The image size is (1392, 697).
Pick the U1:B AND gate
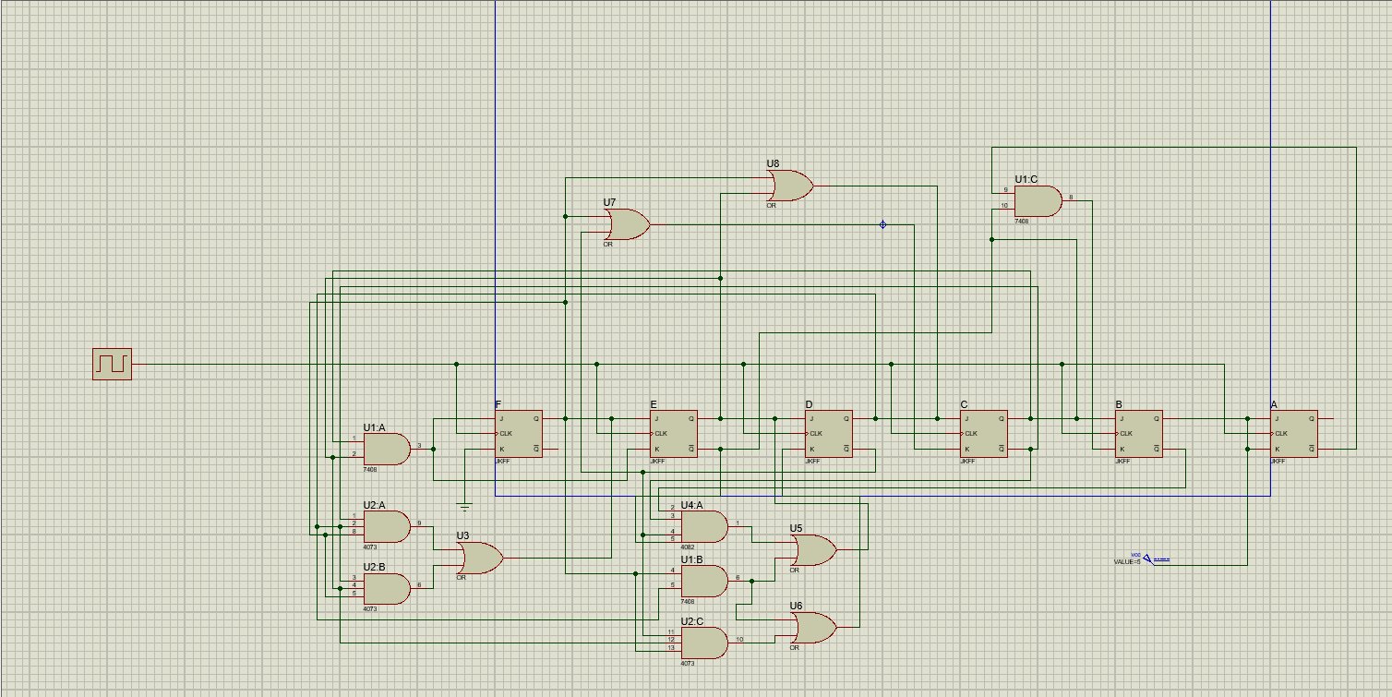click(x=703, y=581)
